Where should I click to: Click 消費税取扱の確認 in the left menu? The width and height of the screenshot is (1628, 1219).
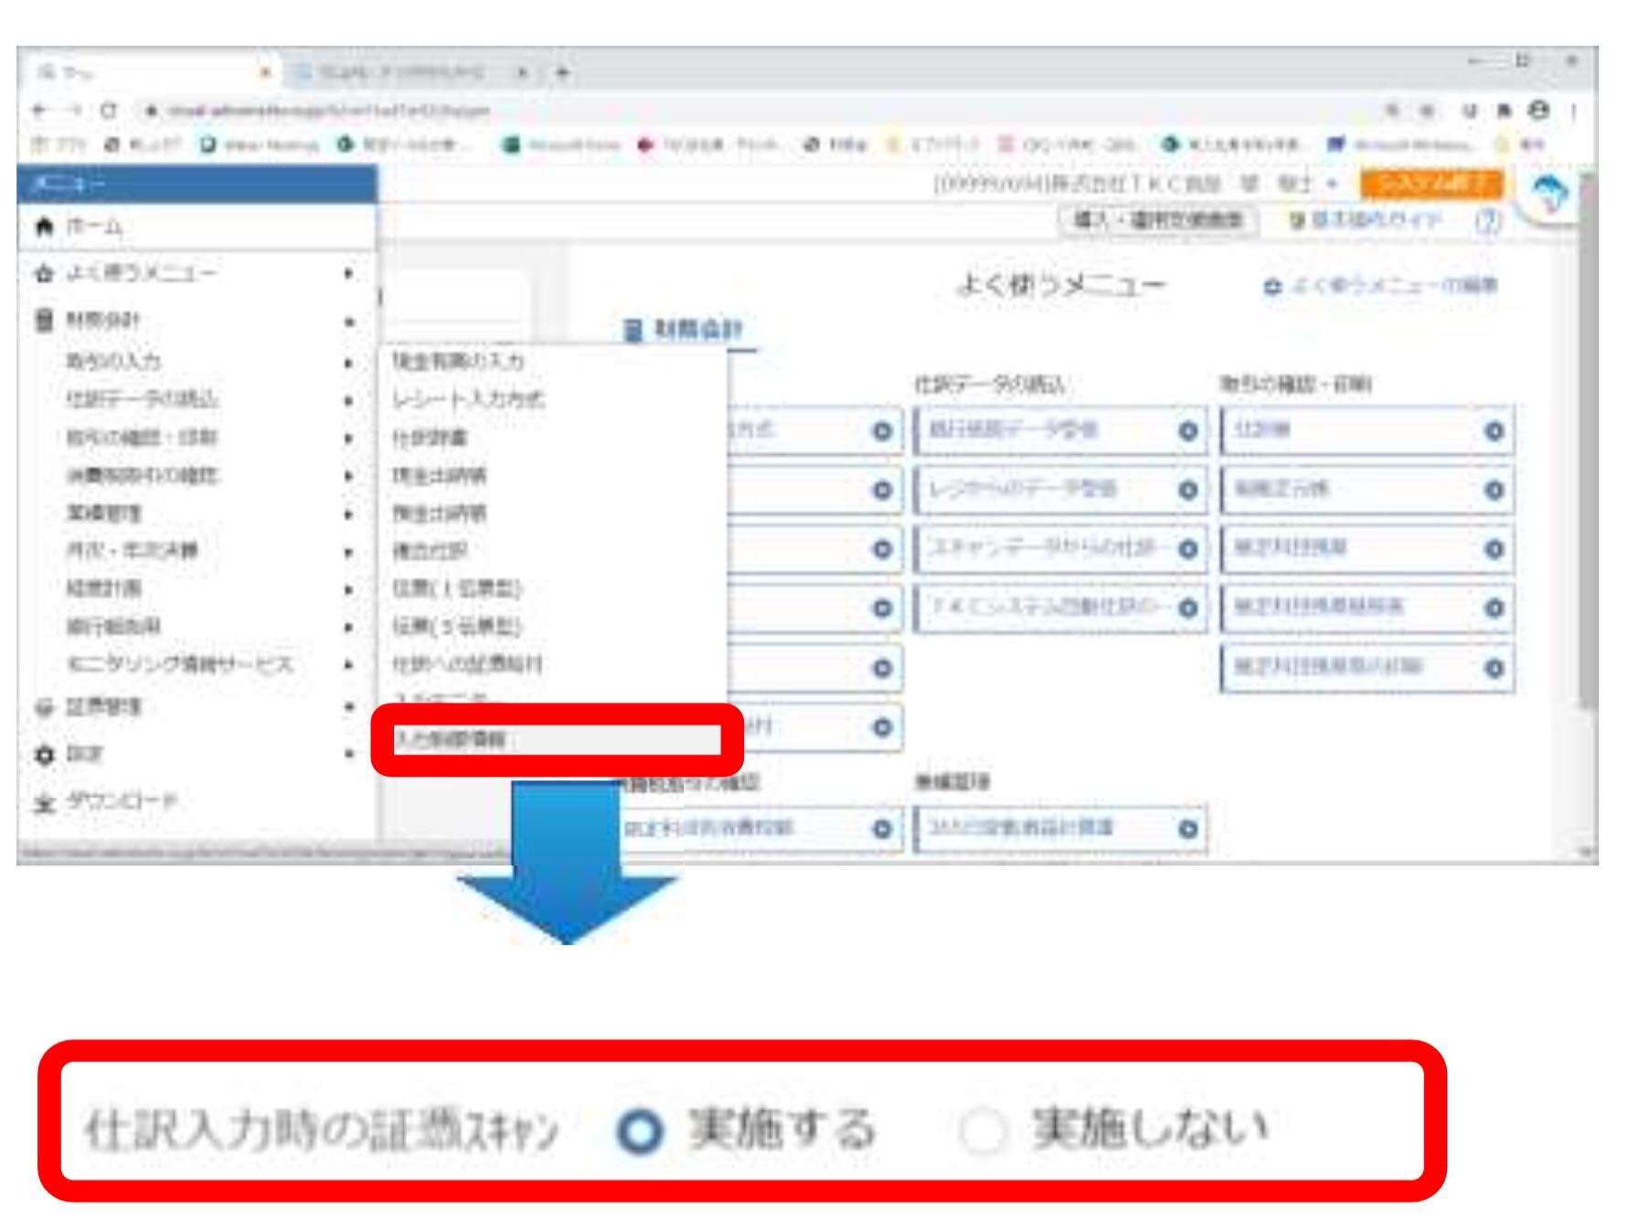(x=143, y=475)
